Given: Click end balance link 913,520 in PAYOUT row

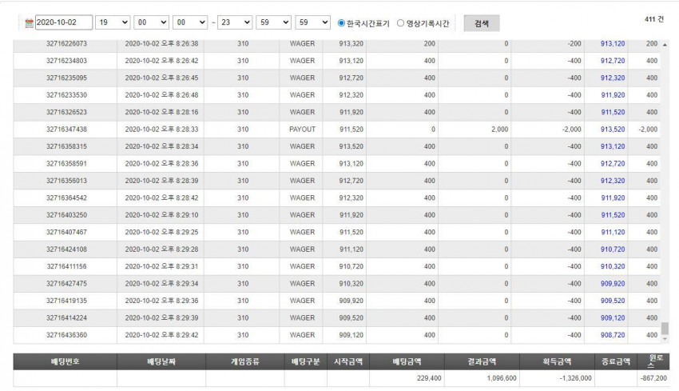Looking at the screenshot, I should (613, 130).
